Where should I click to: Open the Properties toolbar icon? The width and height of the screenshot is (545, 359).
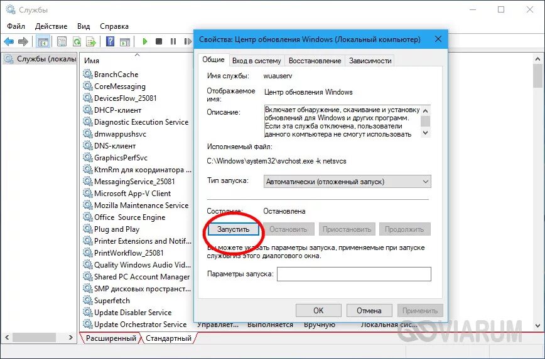pyautogui.click(x=62, y=41)
